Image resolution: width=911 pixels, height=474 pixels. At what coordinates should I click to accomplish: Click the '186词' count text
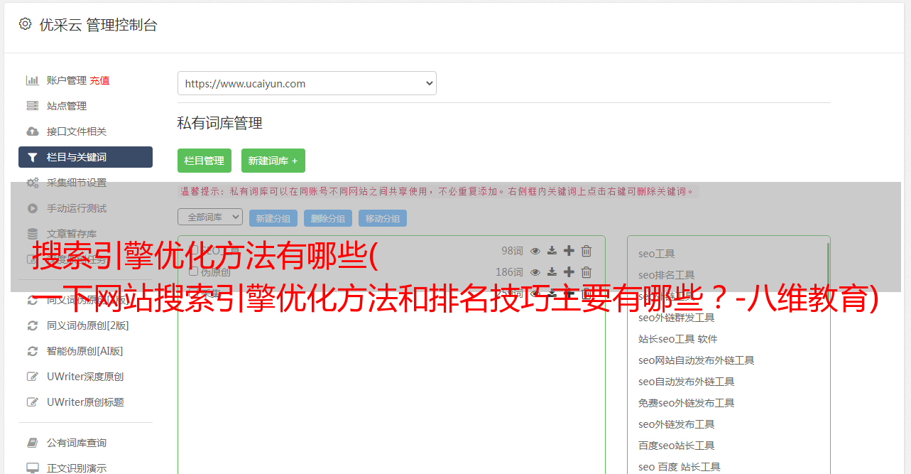509,272
